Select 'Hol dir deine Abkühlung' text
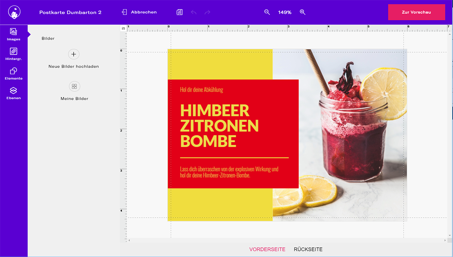The width and height of the screenshot is (453, 257). 202,90
